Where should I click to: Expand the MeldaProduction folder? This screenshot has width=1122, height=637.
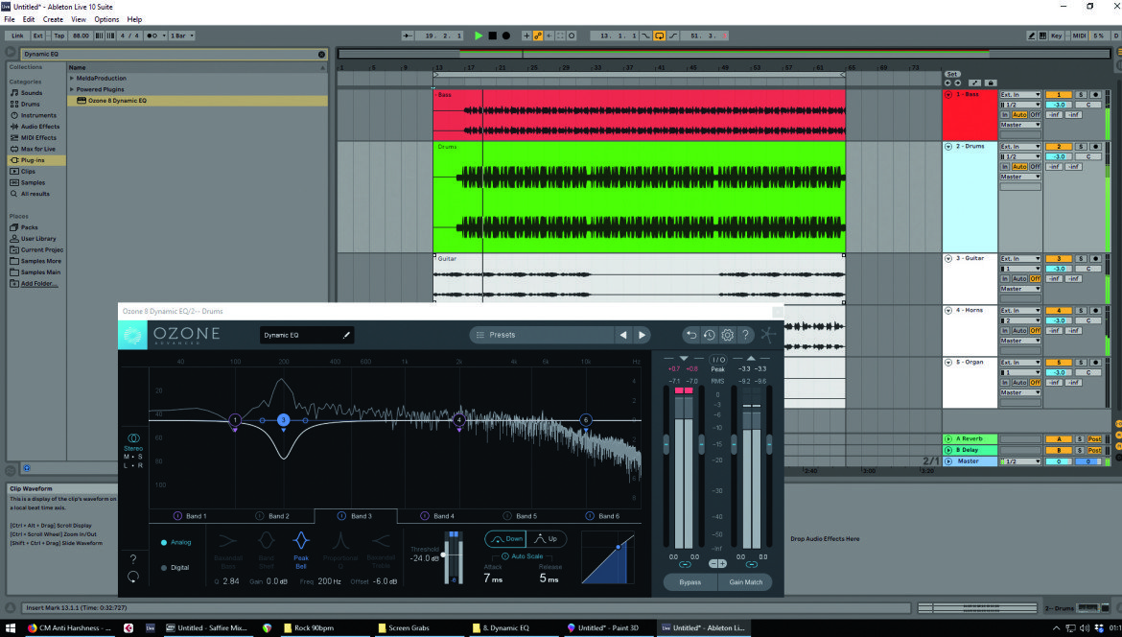(x=72, y=78)
